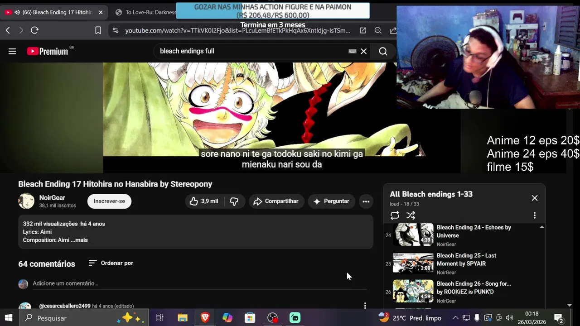Click the taskbar Pesquisar search box
Viewport: 580px width, 326px height.
tap(84, 318)
